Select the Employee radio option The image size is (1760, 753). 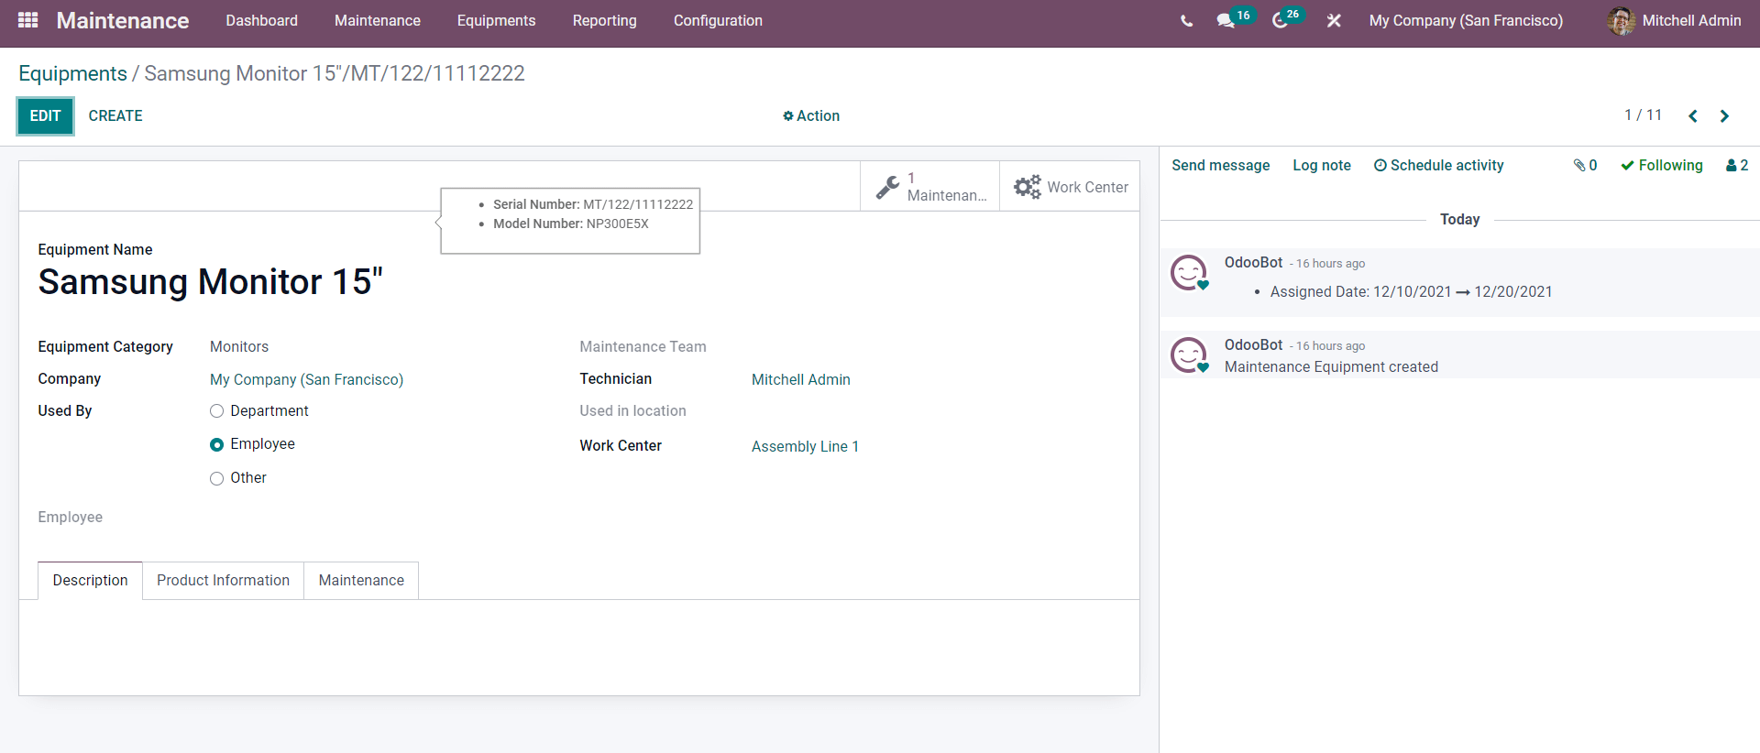(216, 444)
